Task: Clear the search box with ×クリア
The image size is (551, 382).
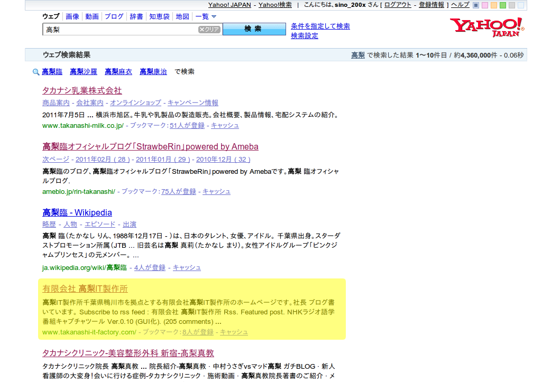Action: (x=209, y=30)
